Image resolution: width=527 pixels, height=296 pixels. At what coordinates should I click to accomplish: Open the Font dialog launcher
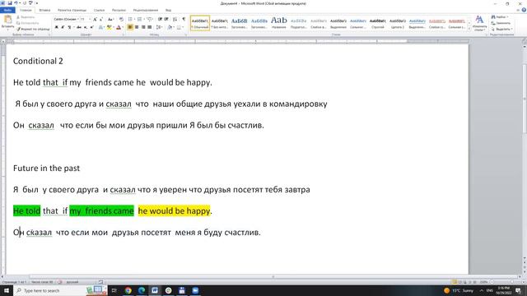[123, 35]
